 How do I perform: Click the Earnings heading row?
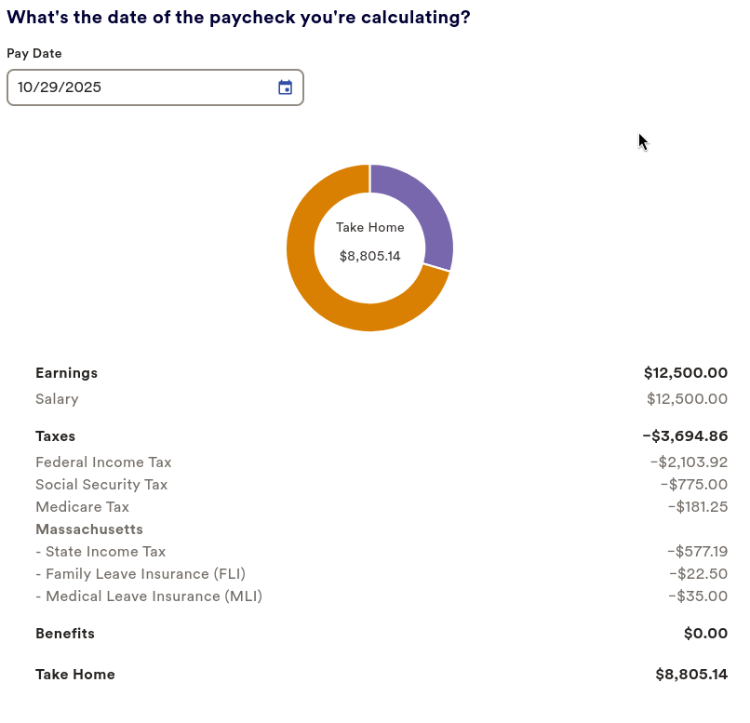pyautogui.click(x=66, y=373)
